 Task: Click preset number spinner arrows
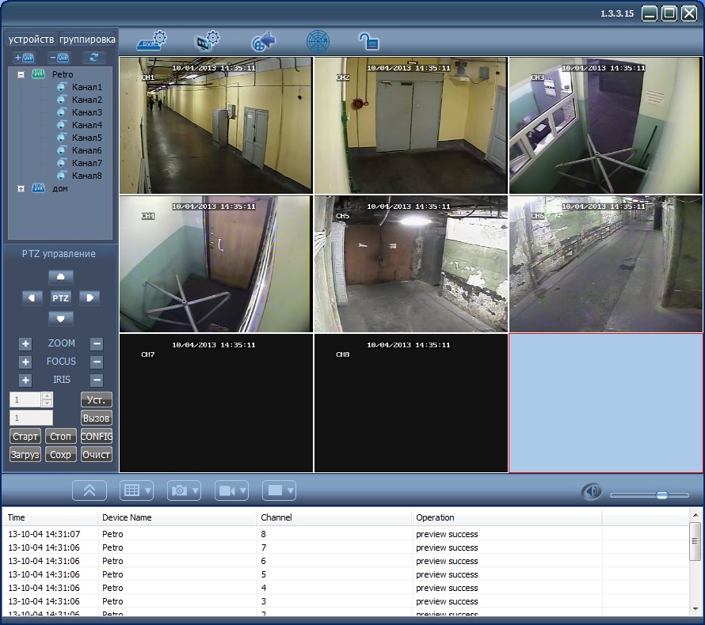click(48, 400)
